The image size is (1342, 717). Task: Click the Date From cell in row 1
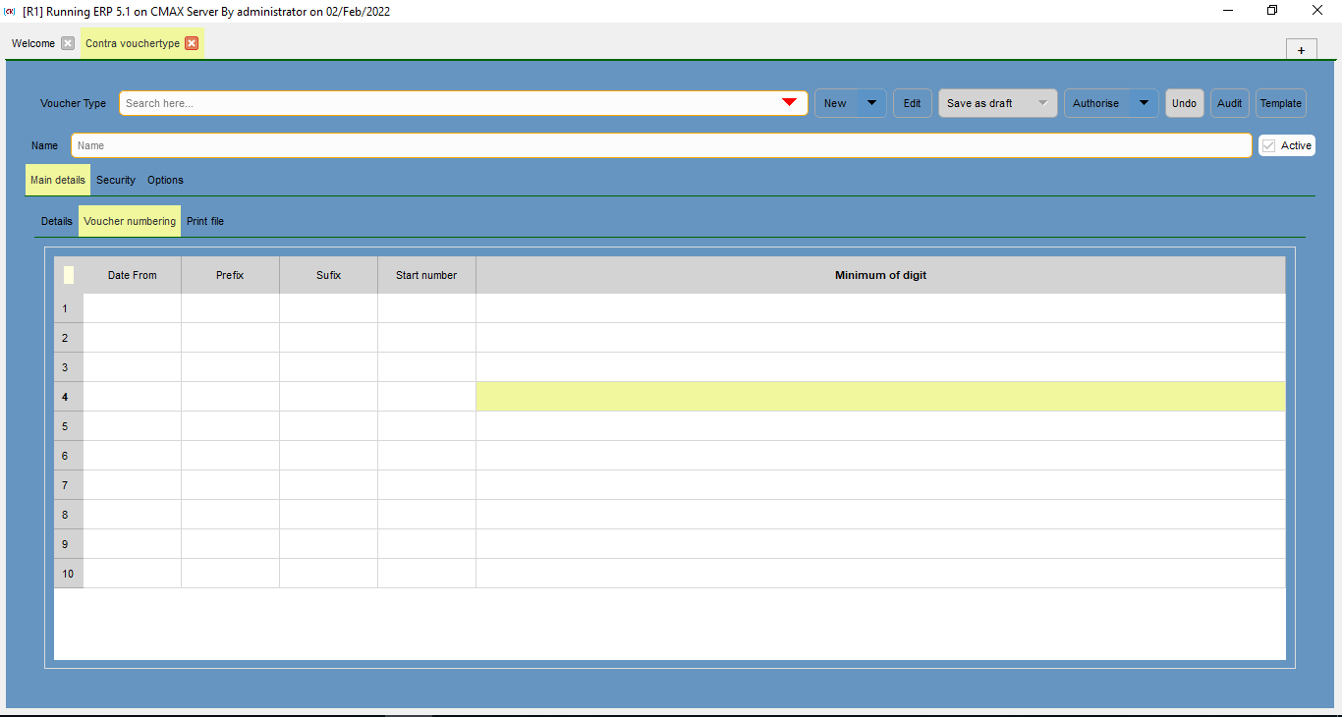[133, 308]
